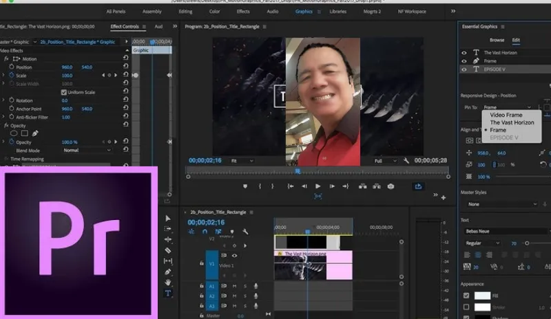Toggle visibility of The Vast Horizon layer
Viewport: 551px width, 319px height.
click(464, 53)
